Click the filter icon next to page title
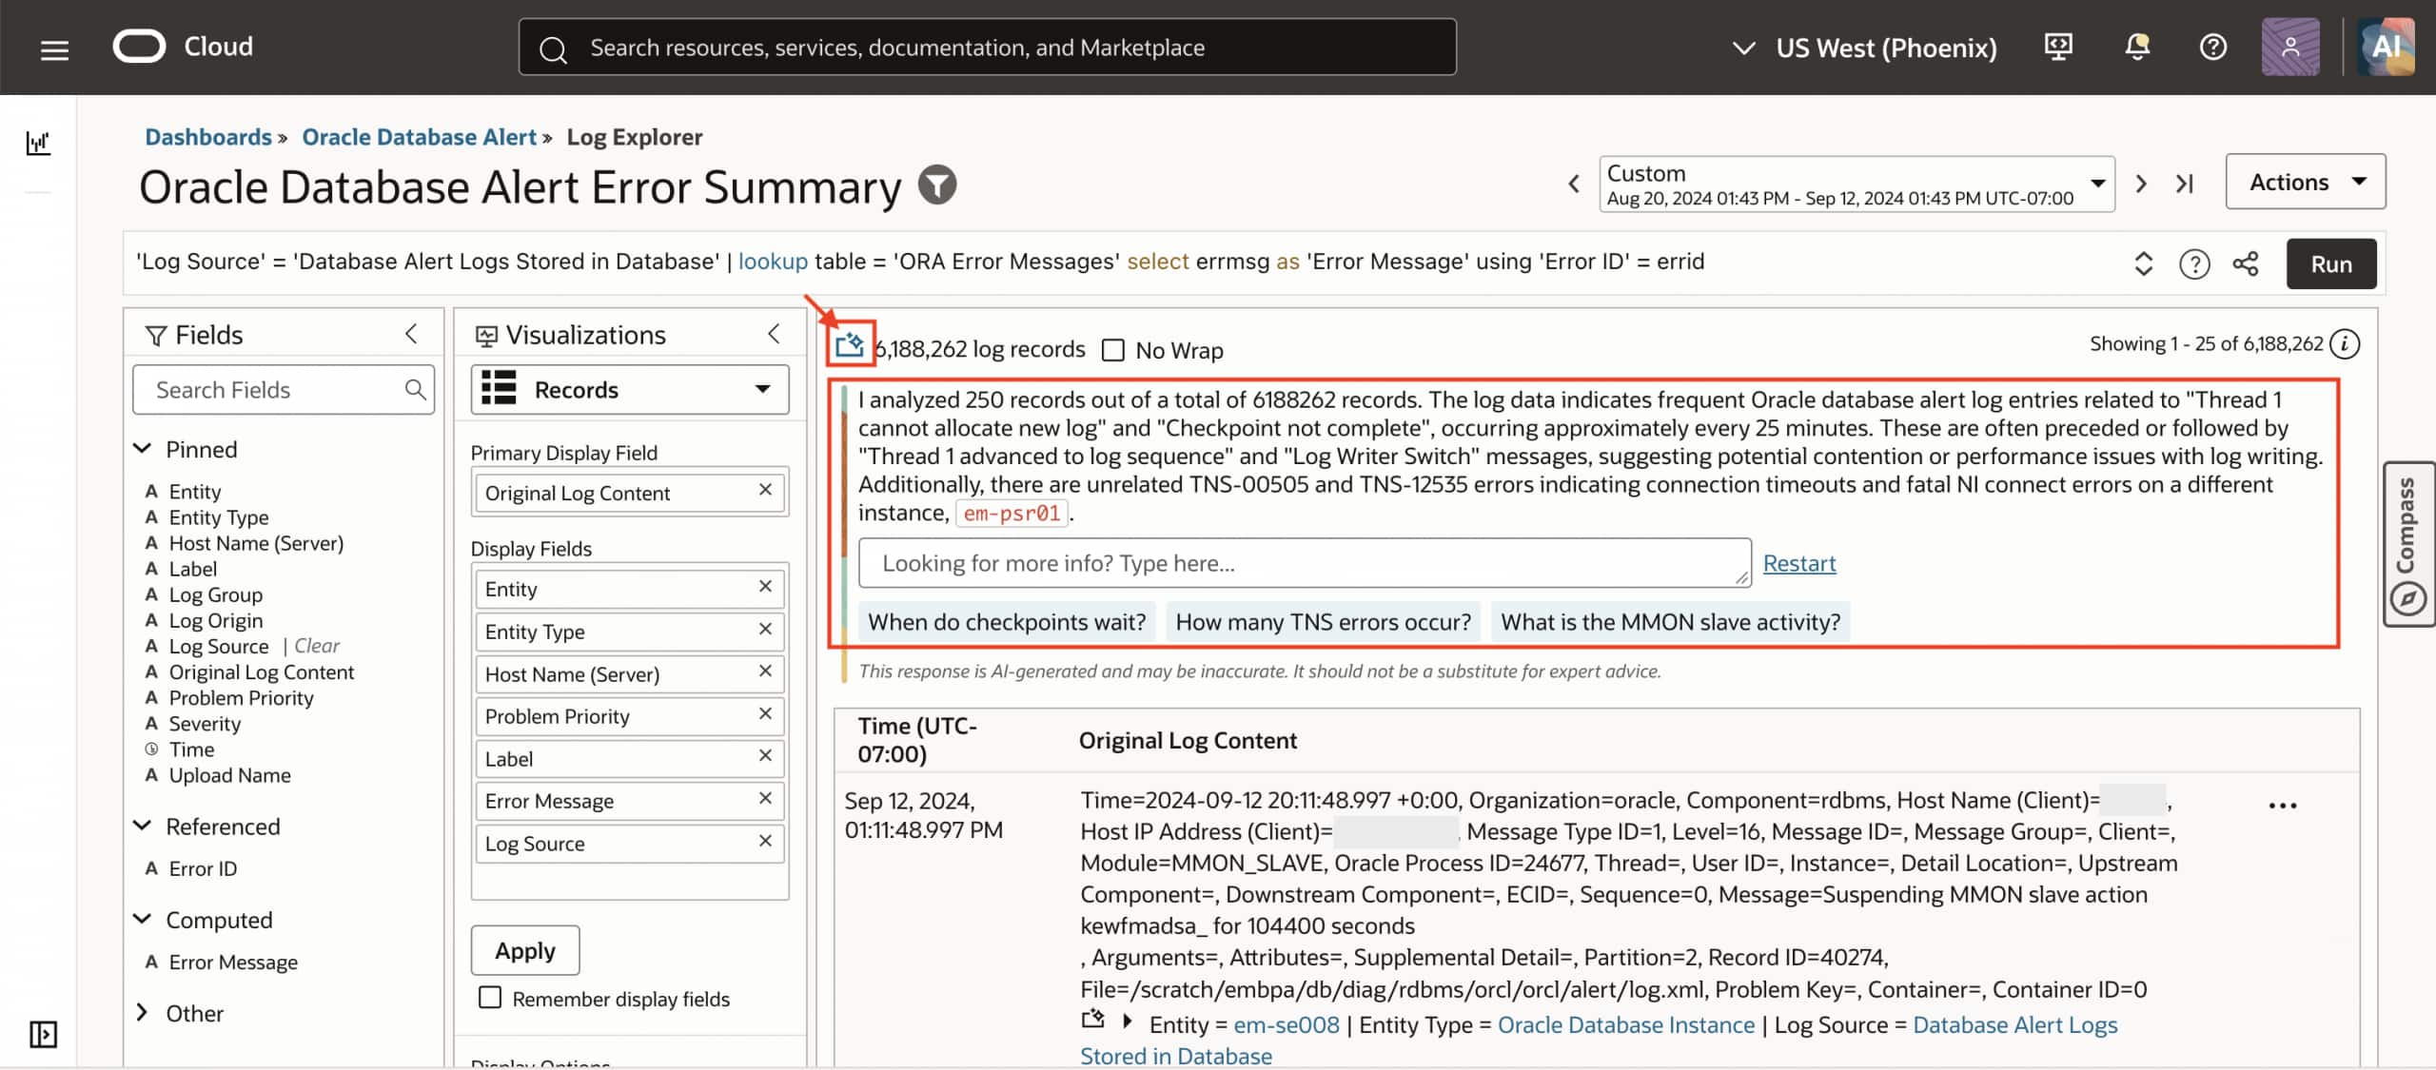Screen dimensions: 2436x1070 pyautogui.click(x=937, y=185)
